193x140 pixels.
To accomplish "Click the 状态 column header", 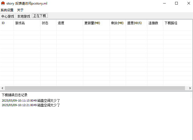I will pos(48,23).
